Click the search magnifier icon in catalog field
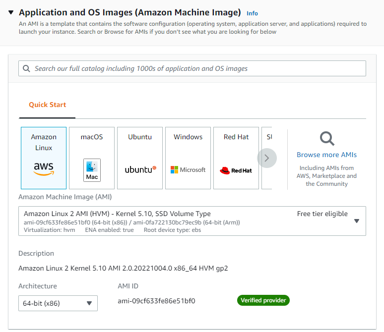The height and width of the screenshot is (332, 384). pos(26,68)
